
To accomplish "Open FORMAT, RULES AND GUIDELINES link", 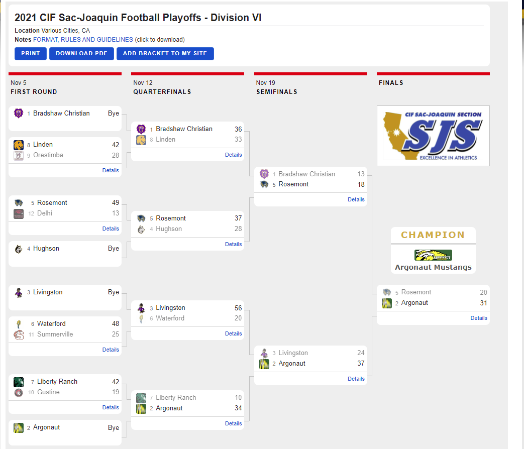I will tap(83, 40).
